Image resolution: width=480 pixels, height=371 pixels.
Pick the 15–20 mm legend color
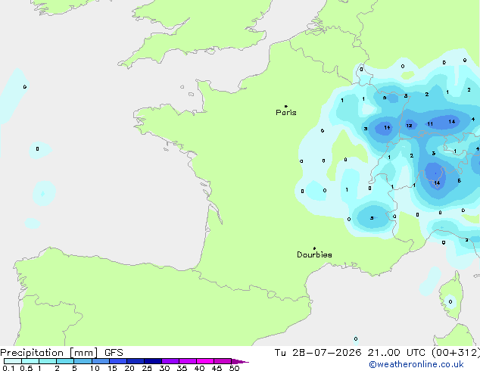[x=118, y=361]
